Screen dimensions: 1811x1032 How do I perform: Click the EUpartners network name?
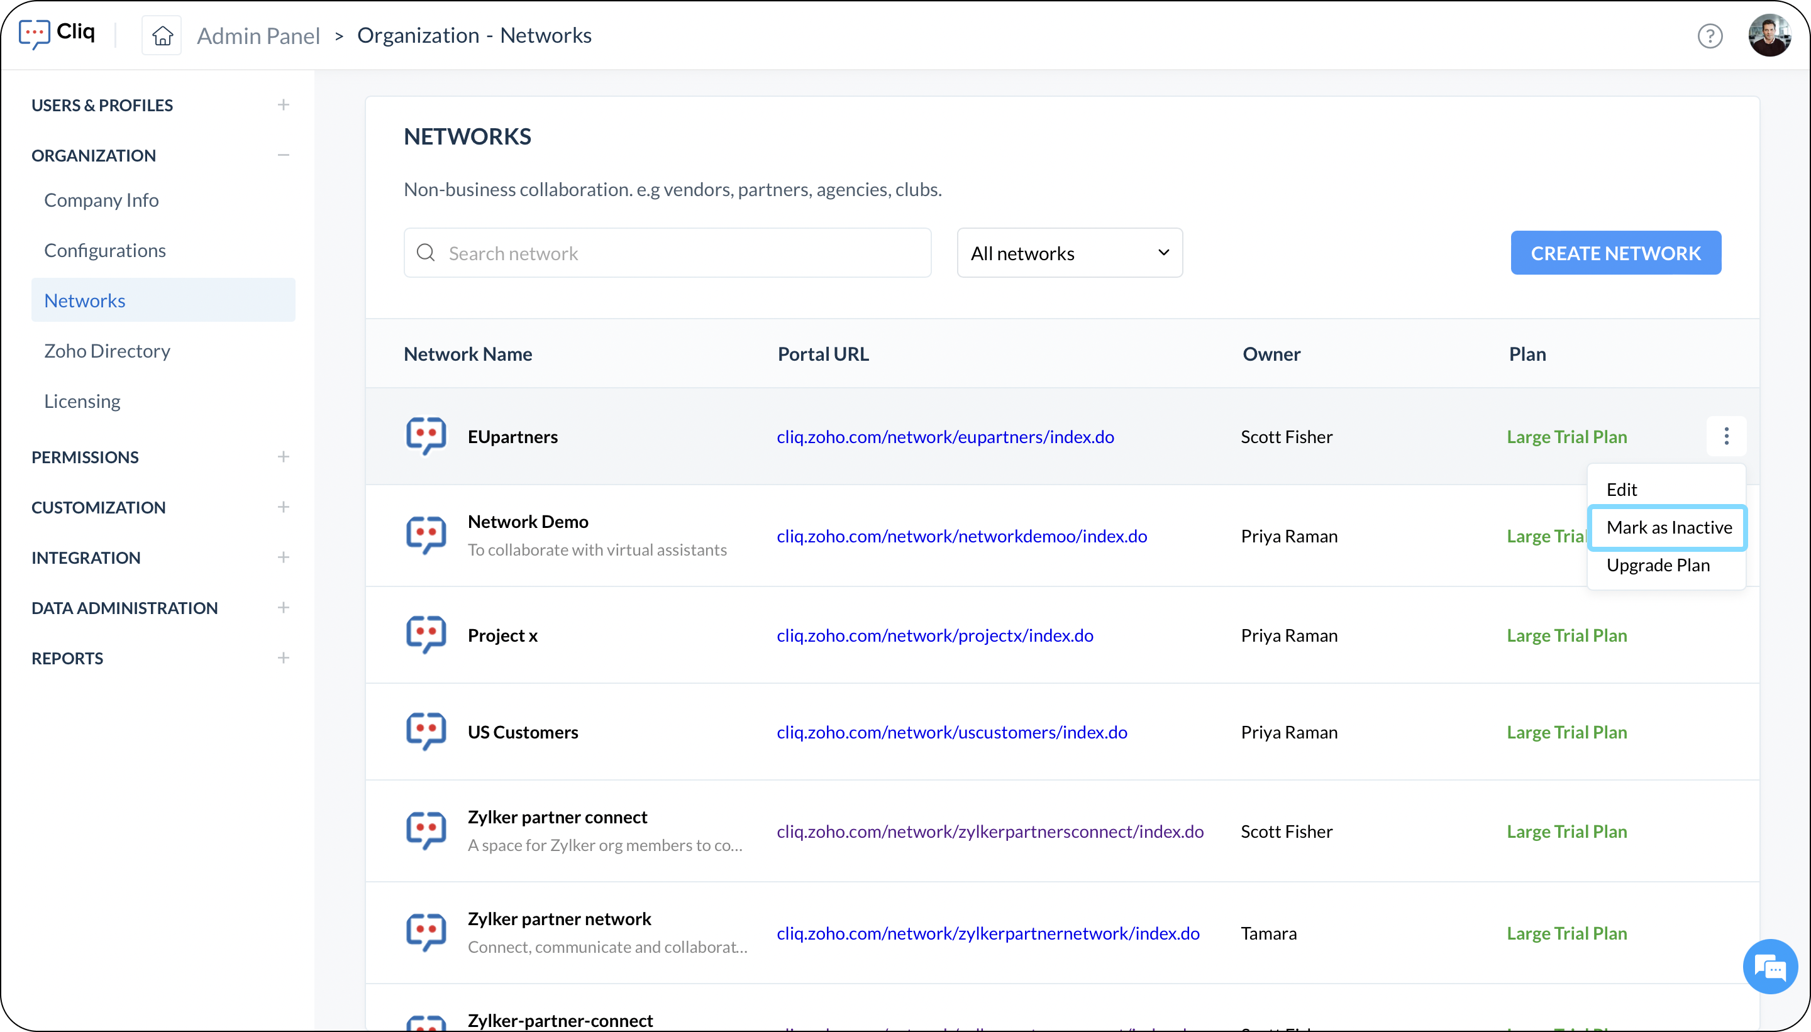click(x=512, y=437)
